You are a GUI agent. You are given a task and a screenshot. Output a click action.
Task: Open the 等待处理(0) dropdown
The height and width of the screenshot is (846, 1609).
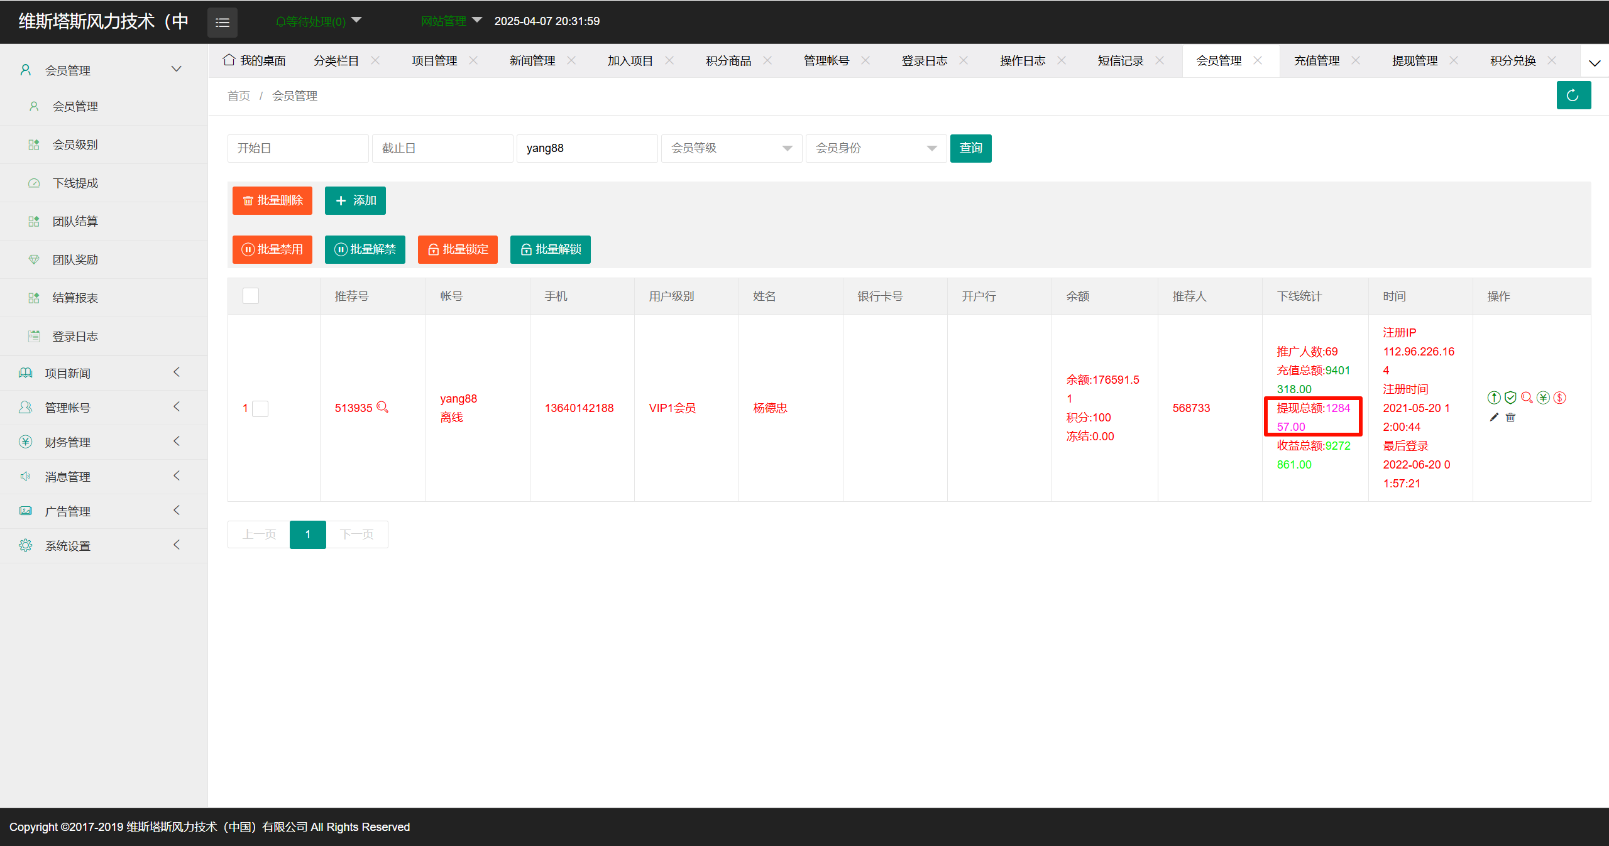[319, 21]
